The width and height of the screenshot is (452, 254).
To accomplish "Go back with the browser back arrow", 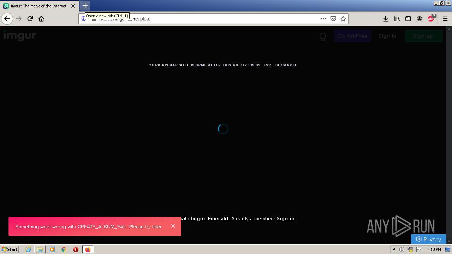I will pos(7,19).
